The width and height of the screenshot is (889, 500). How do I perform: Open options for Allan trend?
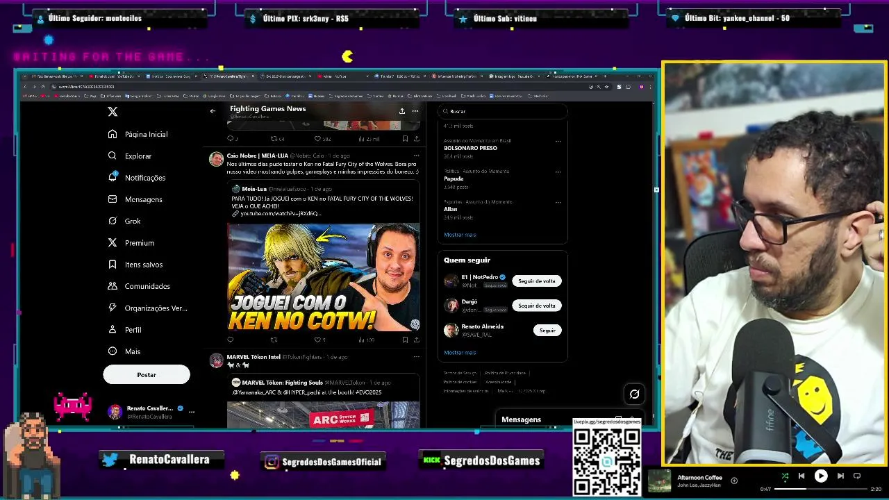[x=558, y=202]
